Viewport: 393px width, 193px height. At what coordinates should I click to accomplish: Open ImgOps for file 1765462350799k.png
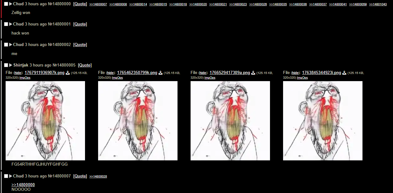tap(117, 78)
